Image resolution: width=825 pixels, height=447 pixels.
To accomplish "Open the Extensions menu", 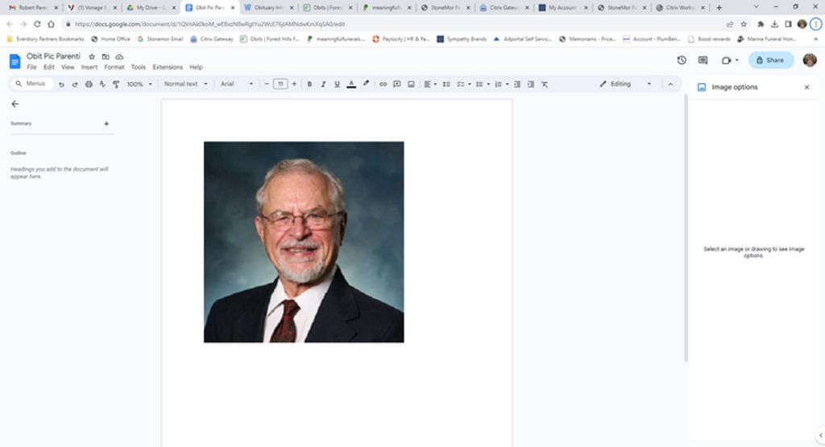I will pos(168,68).
